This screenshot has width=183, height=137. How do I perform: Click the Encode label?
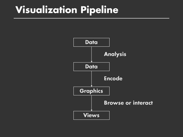[113, 78]
